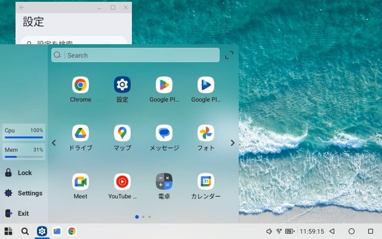
Task: Go to previous launcher page arrow
Action: (54, 143)
